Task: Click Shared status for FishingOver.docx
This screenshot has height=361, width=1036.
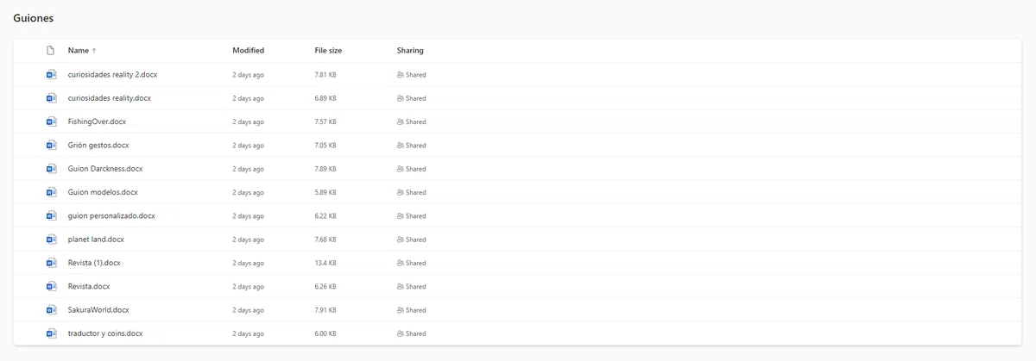Action: point(412,121)
